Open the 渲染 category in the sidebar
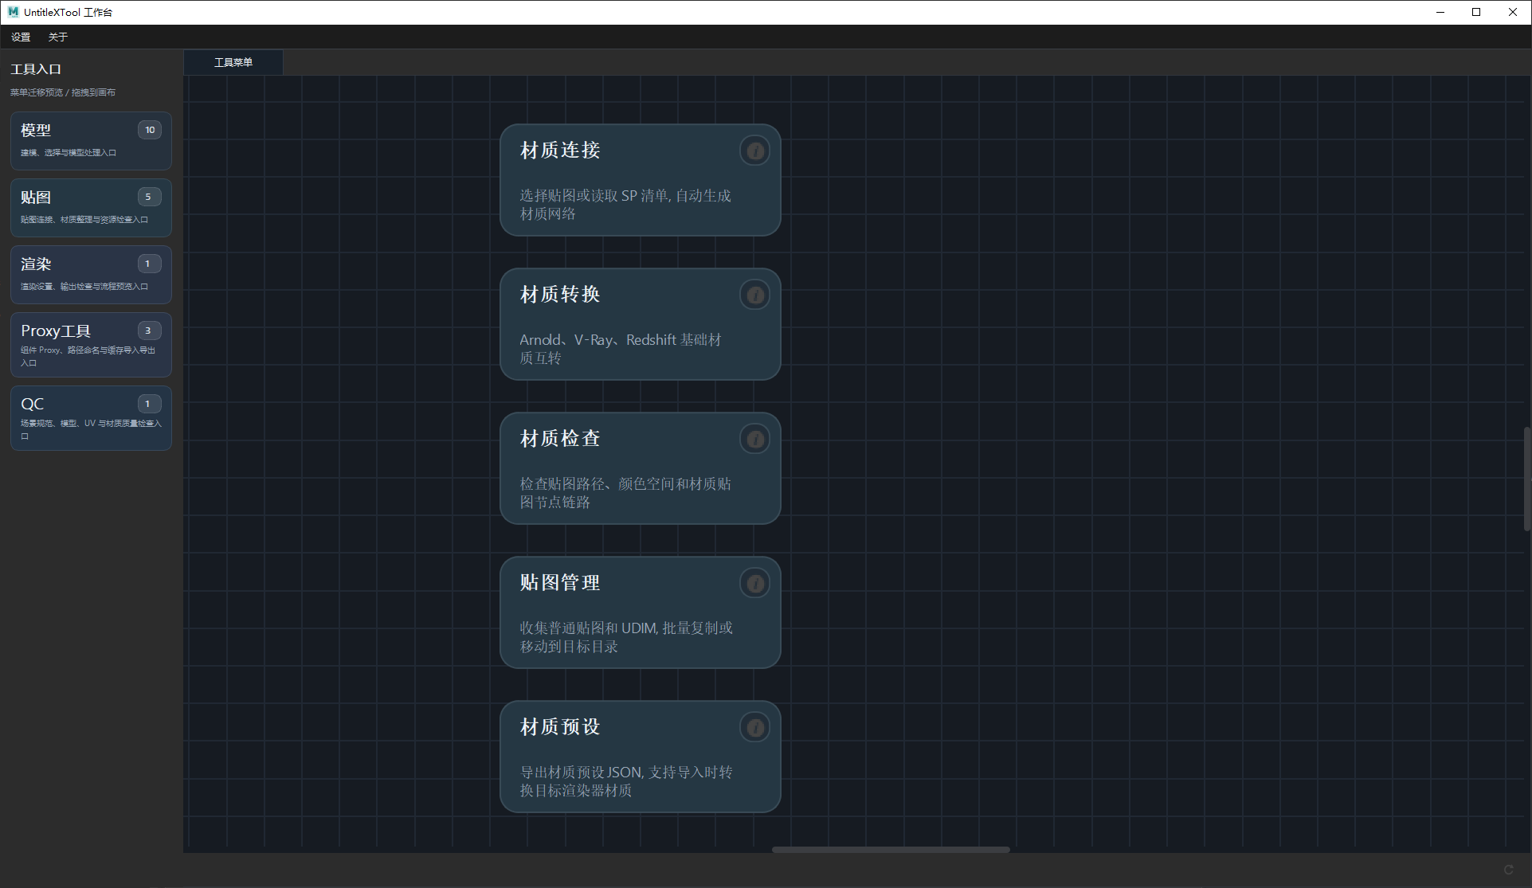This screenshot has height=888, width=1532. 91,274
